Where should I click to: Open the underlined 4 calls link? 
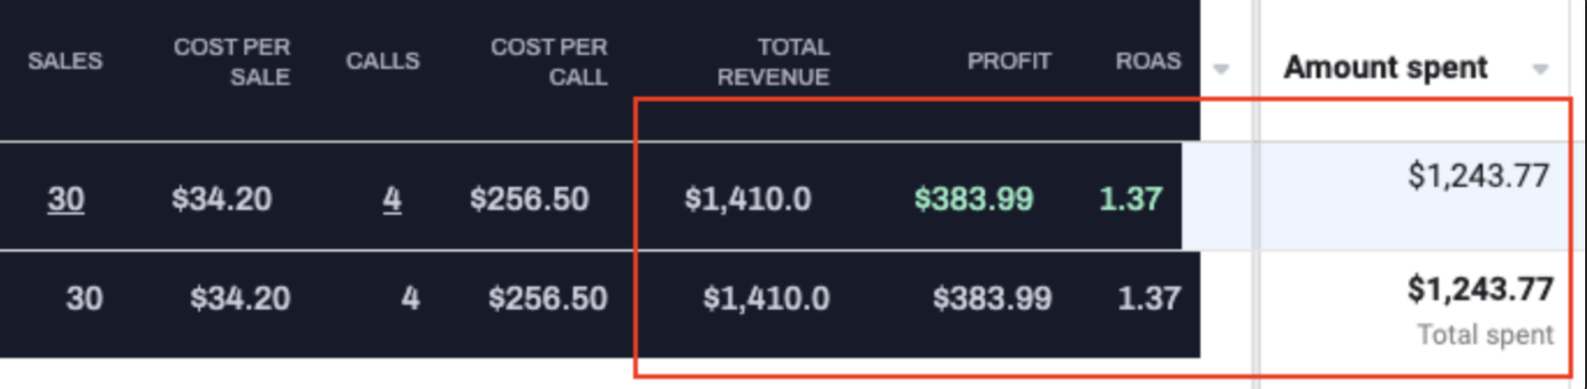[x=391, y=199]
